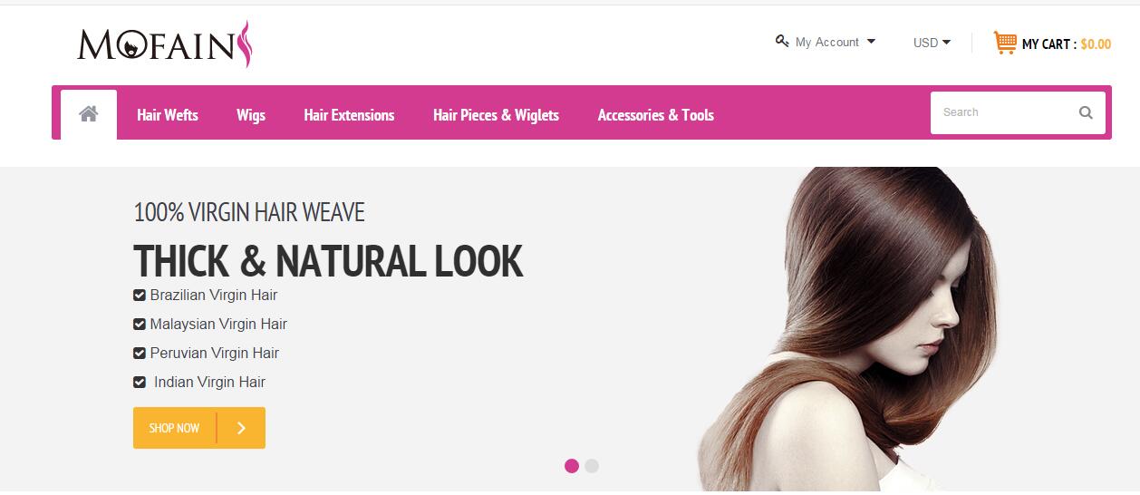Toggle the Malaysian Virgin Hair checkbox
This screenshot has width=1140, height=495.
tap(140, 324)
